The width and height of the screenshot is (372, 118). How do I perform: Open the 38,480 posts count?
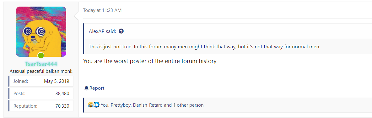[x=62, y=93]
